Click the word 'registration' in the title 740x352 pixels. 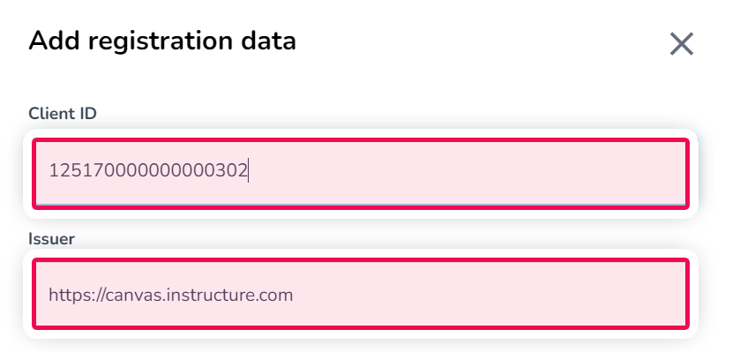161,42
